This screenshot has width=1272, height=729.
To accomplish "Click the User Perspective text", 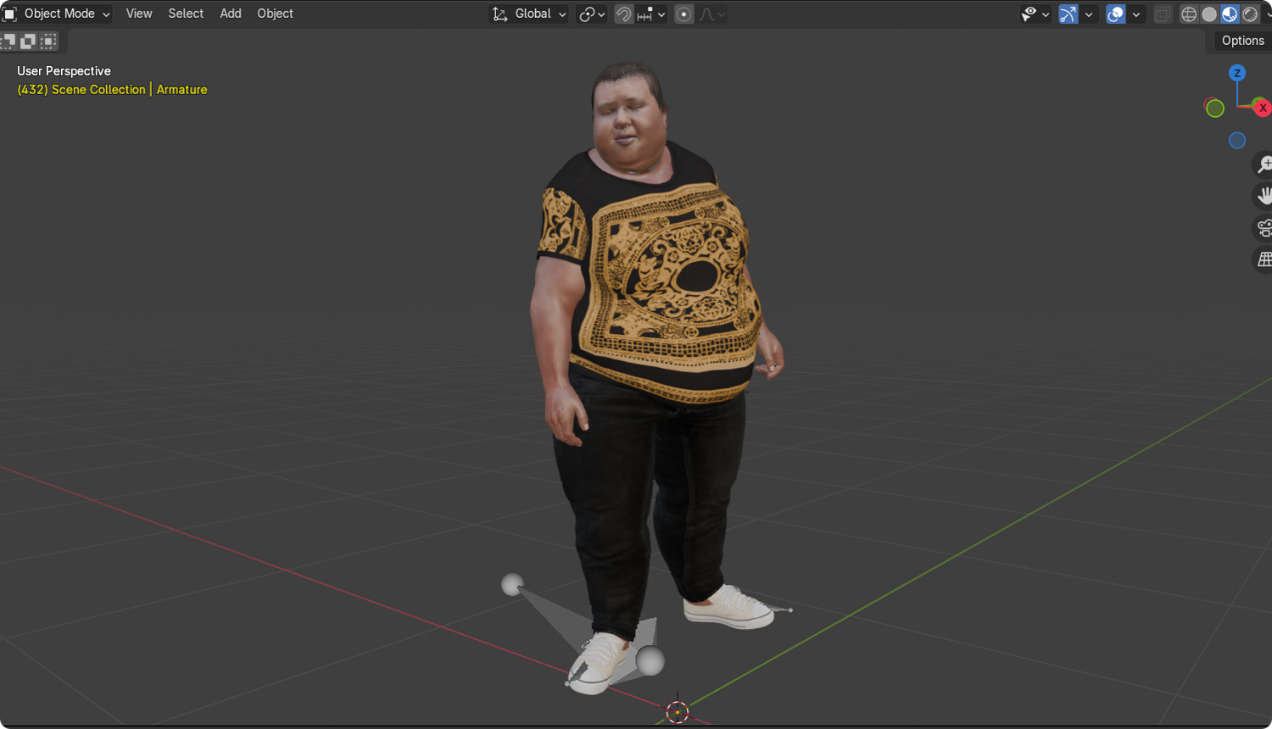I will click(x=64, y=71).
